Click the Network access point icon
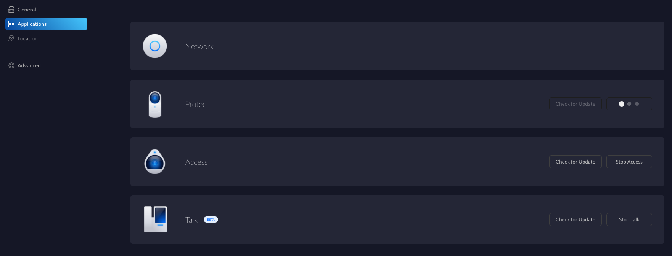Screen dimensions: 672x256 coord(155,46)
